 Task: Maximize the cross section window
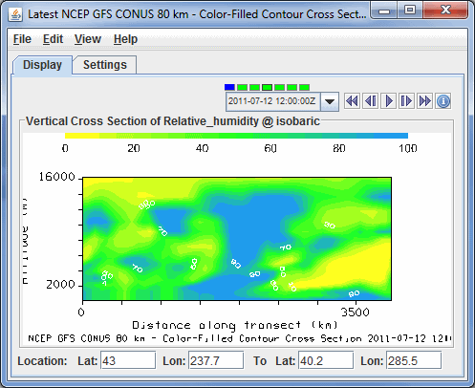[x=410, y=11]
